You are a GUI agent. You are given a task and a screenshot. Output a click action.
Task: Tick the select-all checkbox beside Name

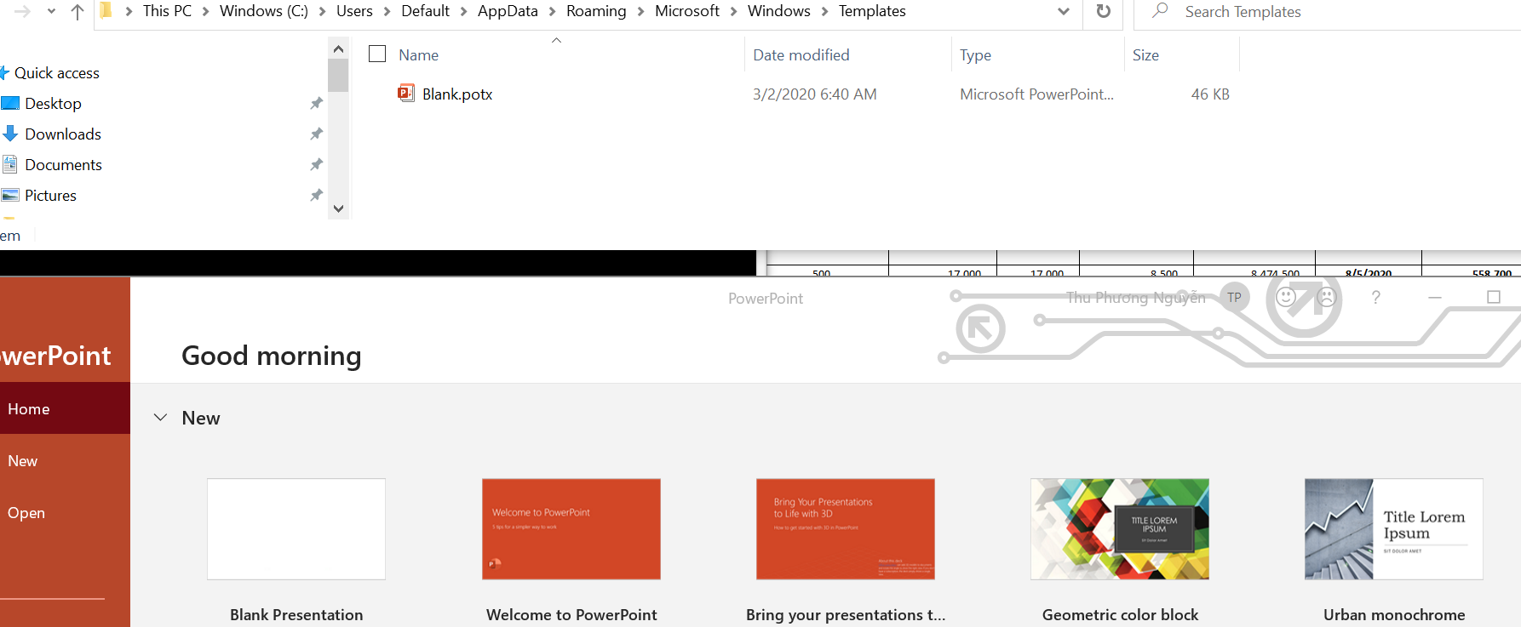click(377, 54)
